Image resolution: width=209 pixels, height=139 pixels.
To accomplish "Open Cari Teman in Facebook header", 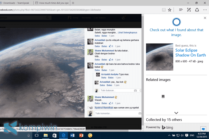I will [100, 18].
